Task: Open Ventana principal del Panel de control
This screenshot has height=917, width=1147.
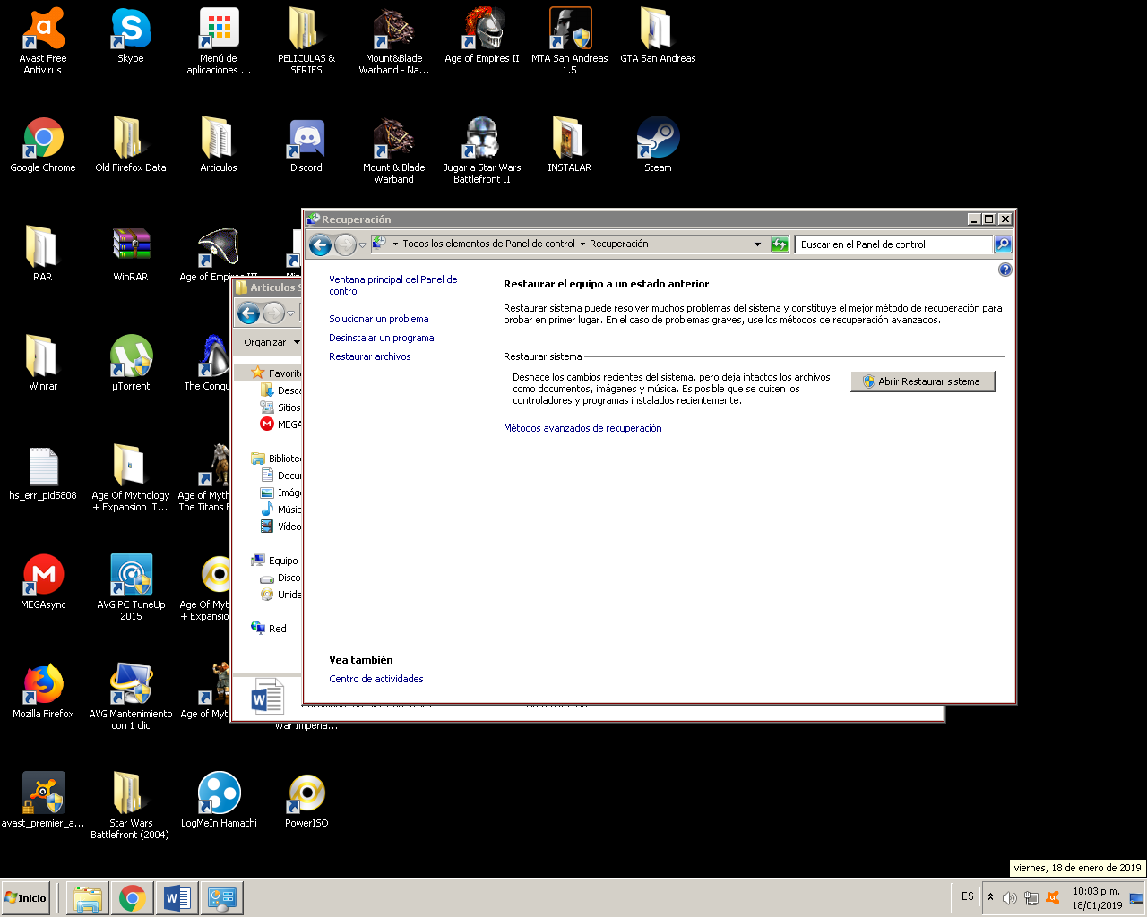Action: click(392, 285)
